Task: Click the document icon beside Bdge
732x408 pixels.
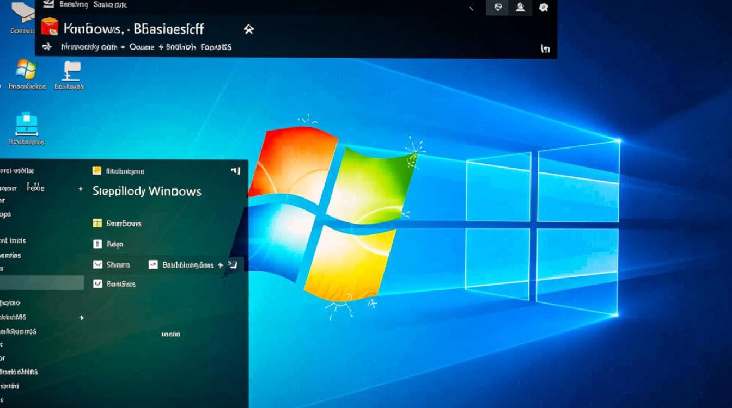Action: coord(97,244)
